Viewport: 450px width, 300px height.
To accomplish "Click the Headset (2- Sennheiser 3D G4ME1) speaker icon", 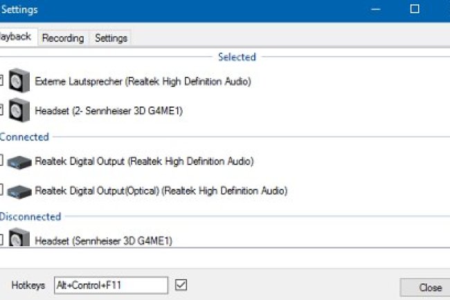I will click(19, 109).
